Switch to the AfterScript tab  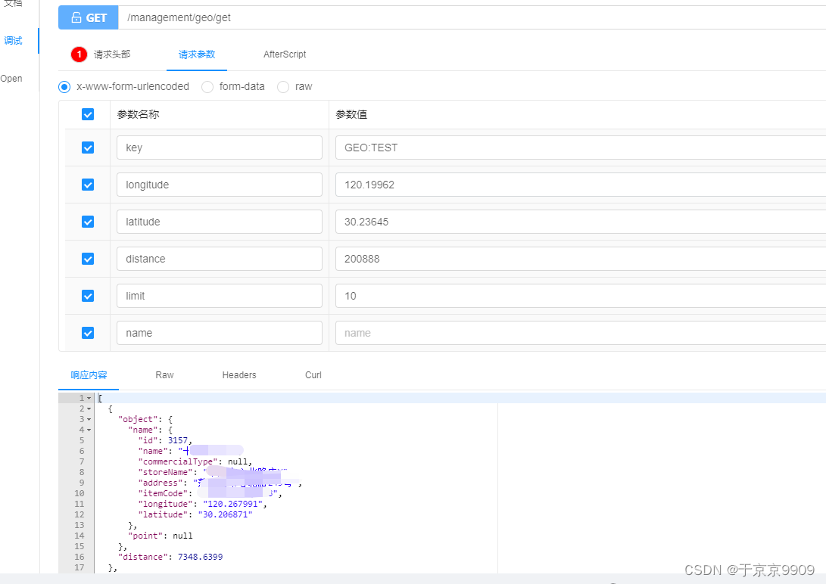pyautogui.click(x=285, y=54)
